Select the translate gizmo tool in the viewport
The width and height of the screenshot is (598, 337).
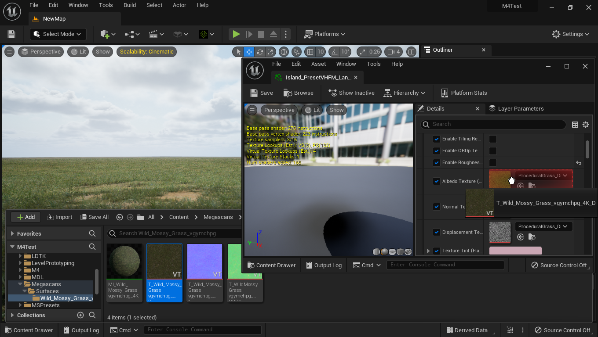click(x=249, y=52)
